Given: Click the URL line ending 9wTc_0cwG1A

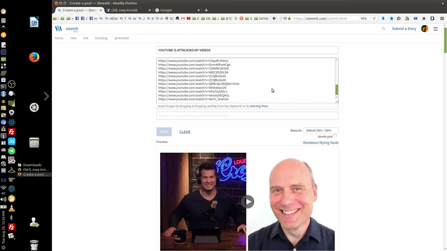Looking at the screenshot, I should [193, 99].
